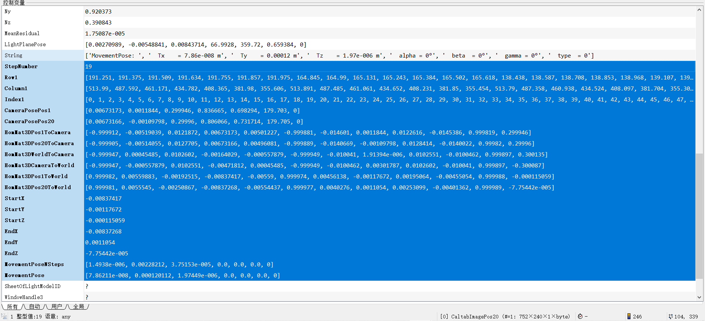The image size is (705, 321).
Task: Click the MovementPoseNSteps tuple value
Action: 179,265
